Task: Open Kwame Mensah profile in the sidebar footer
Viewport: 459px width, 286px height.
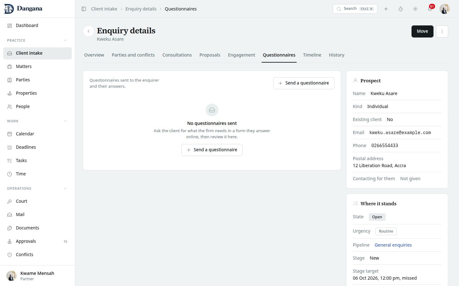Action: click(x=37, y=276)
